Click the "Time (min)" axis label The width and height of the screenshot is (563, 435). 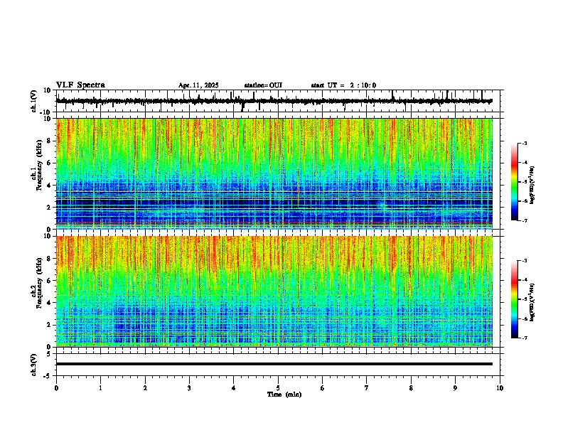(284, 394)
